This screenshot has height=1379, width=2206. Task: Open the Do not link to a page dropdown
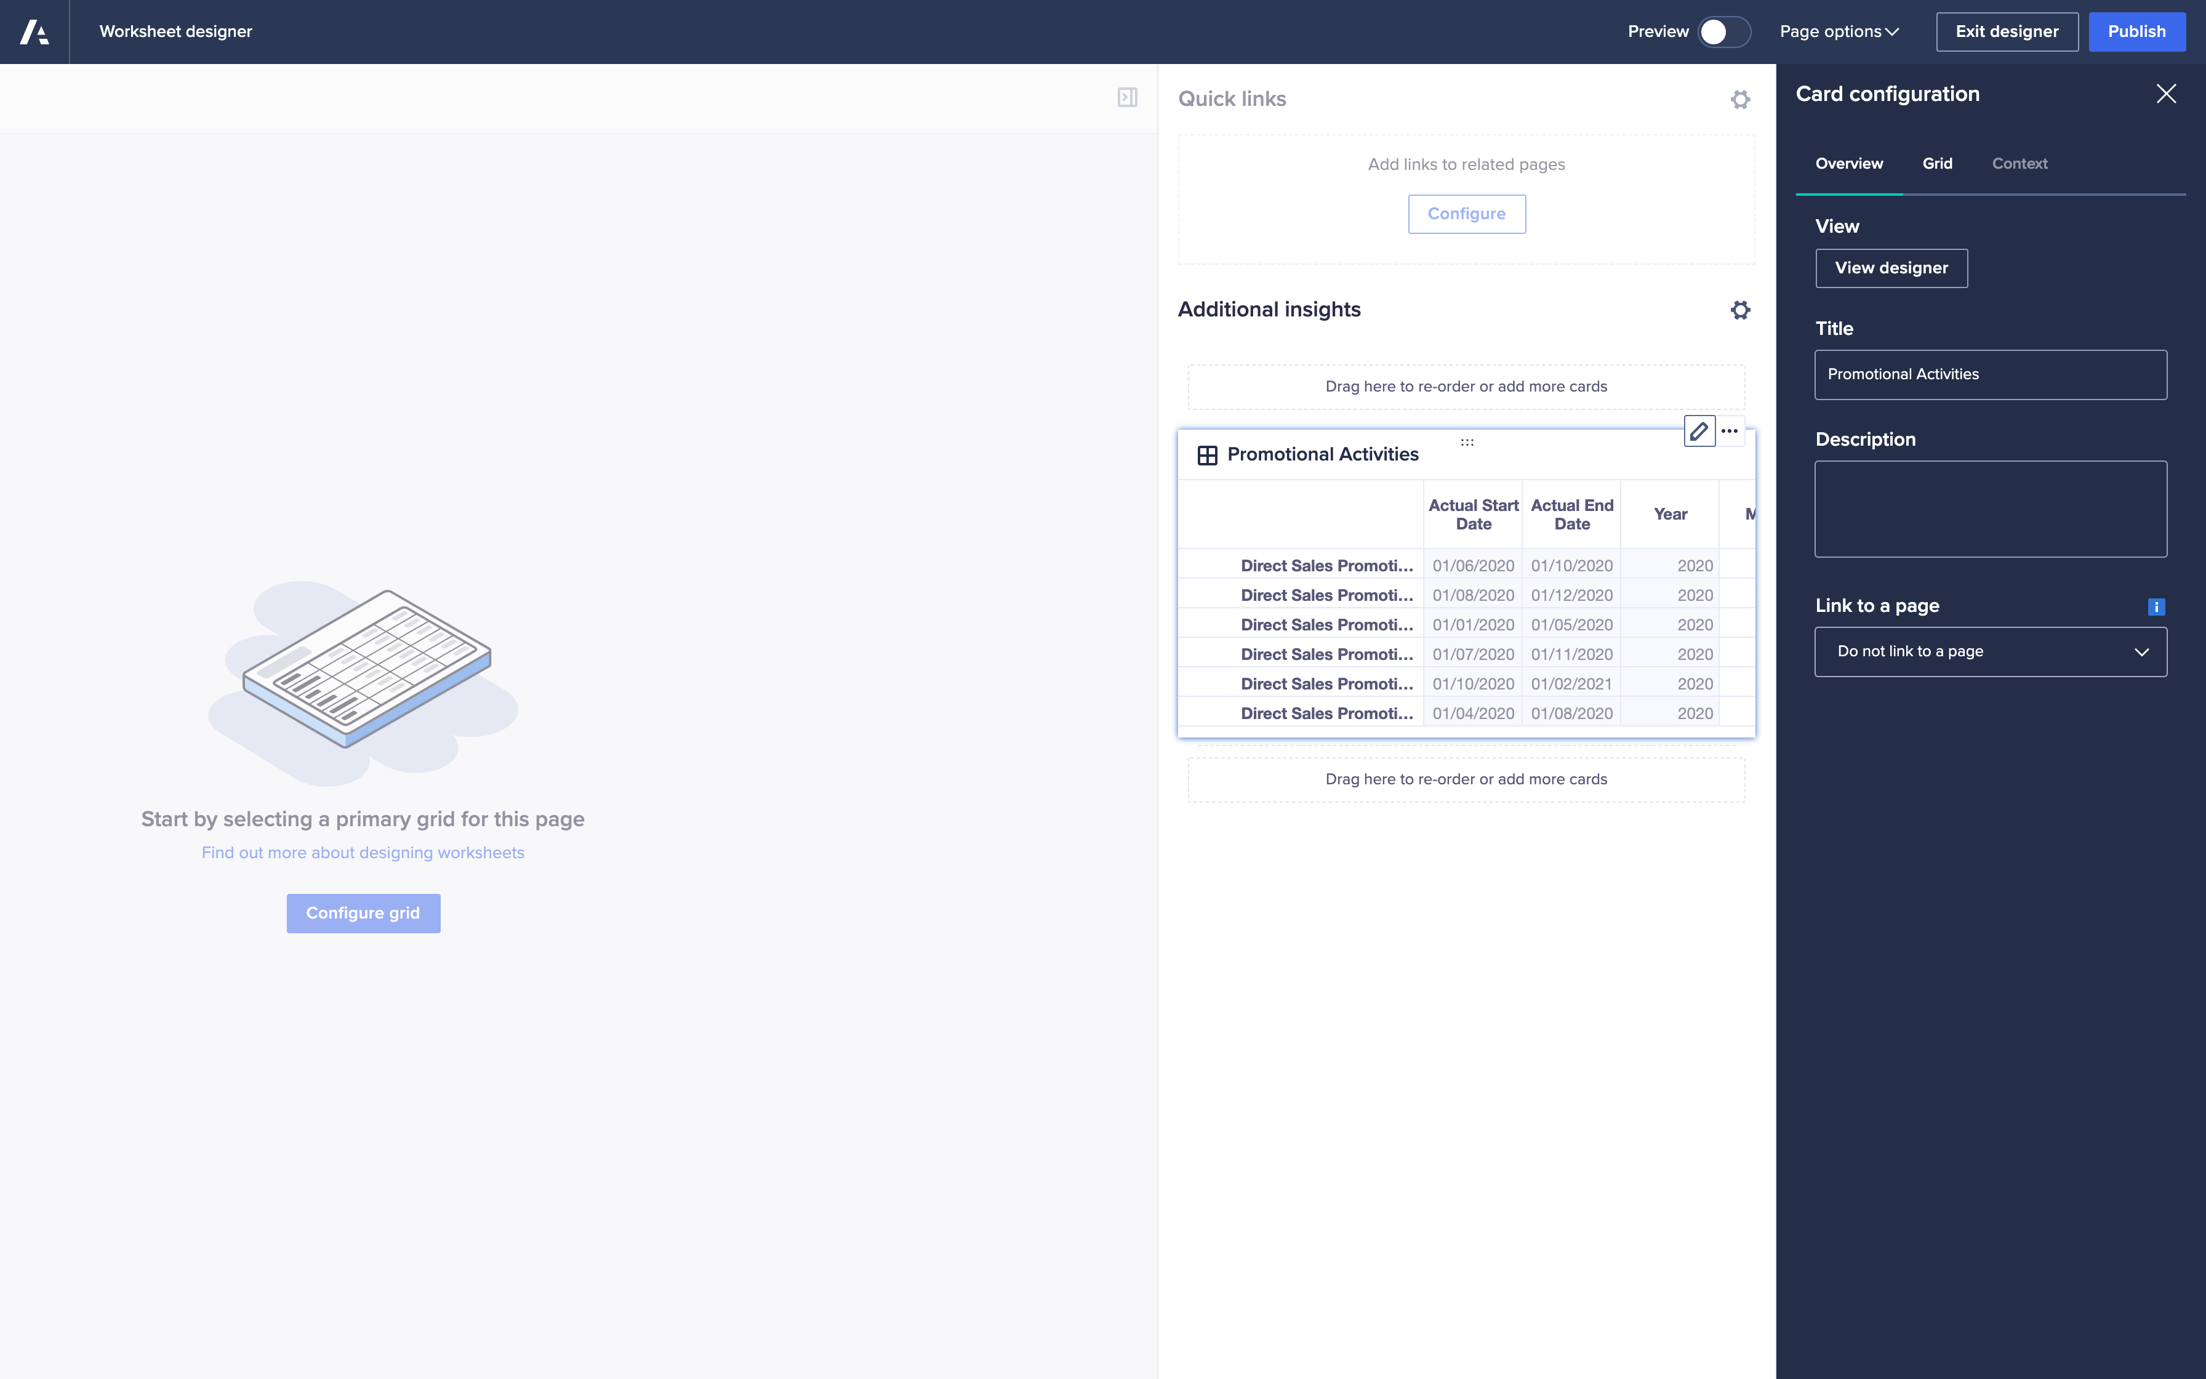click(1990, 651)
